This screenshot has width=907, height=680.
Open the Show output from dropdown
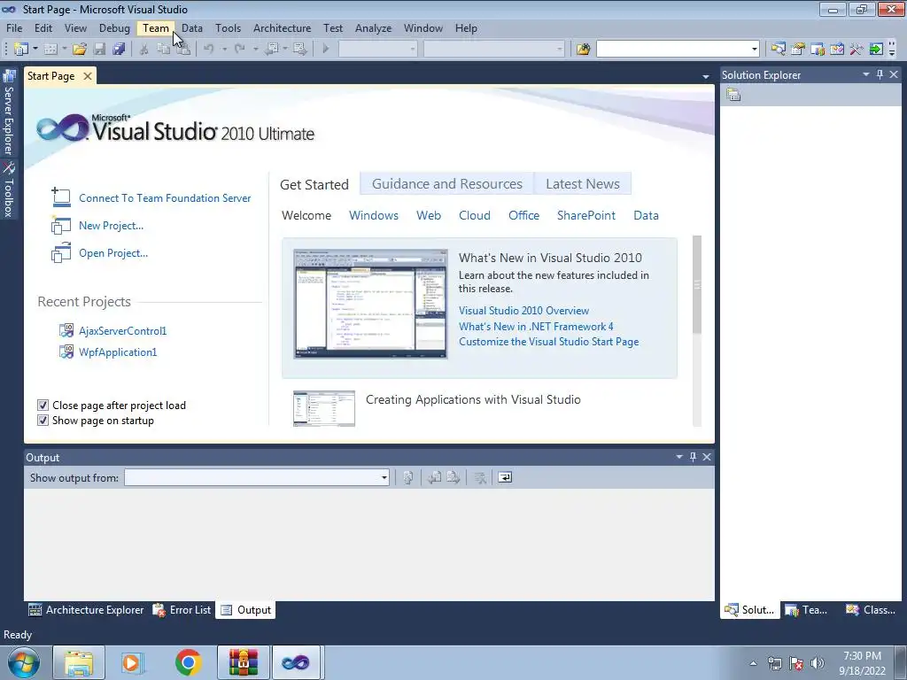coord(384,477)
